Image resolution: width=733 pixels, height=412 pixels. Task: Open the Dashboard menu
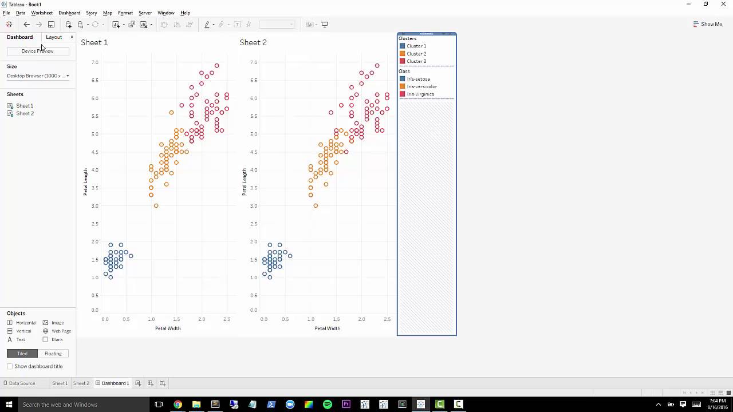point(69,13)
